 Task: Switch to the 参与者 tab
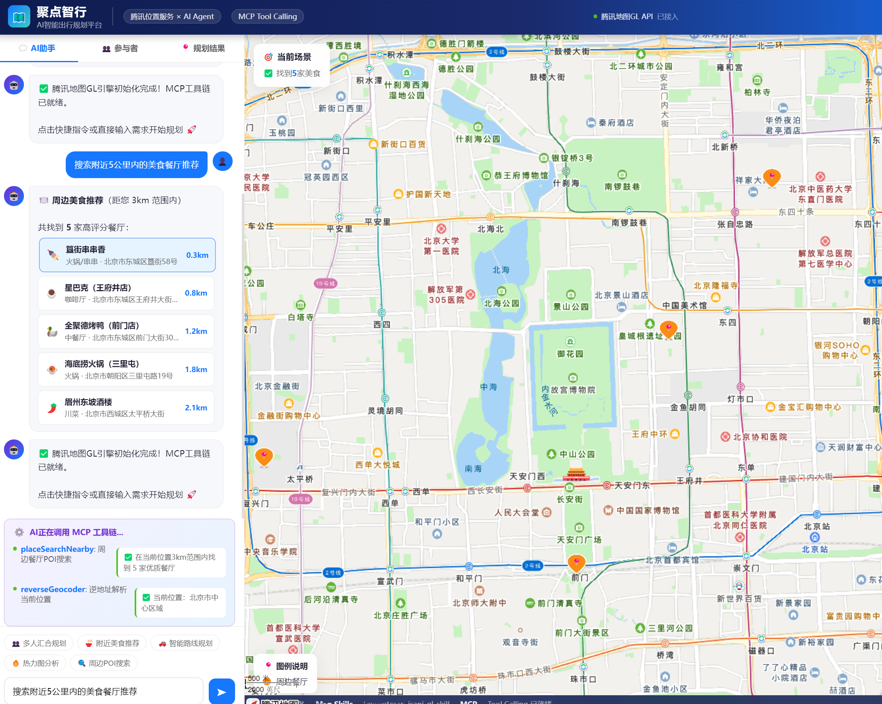pos(120,48)
